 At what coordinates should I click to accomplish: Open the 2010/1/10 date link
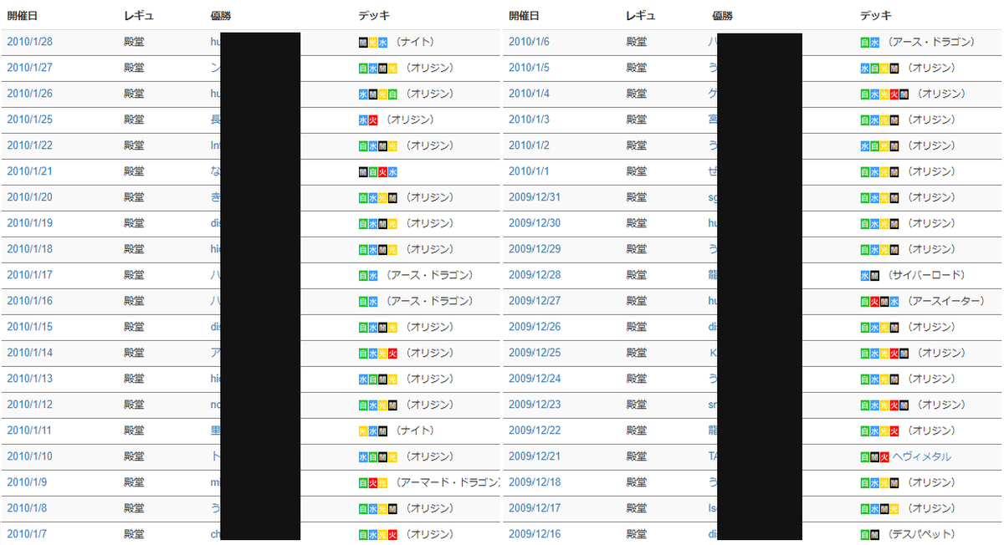pos(29,456)
